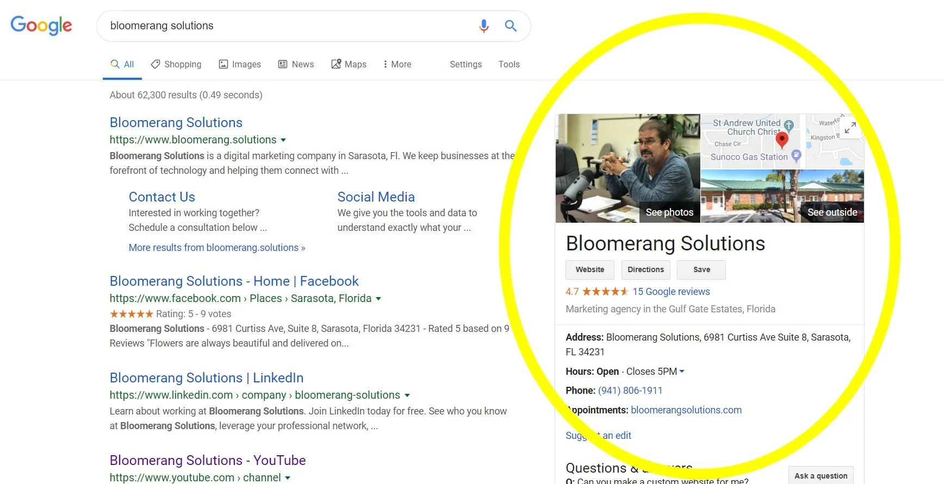Open the Social Media sitelink
945x484 pixels.
(x=376, y=197)
